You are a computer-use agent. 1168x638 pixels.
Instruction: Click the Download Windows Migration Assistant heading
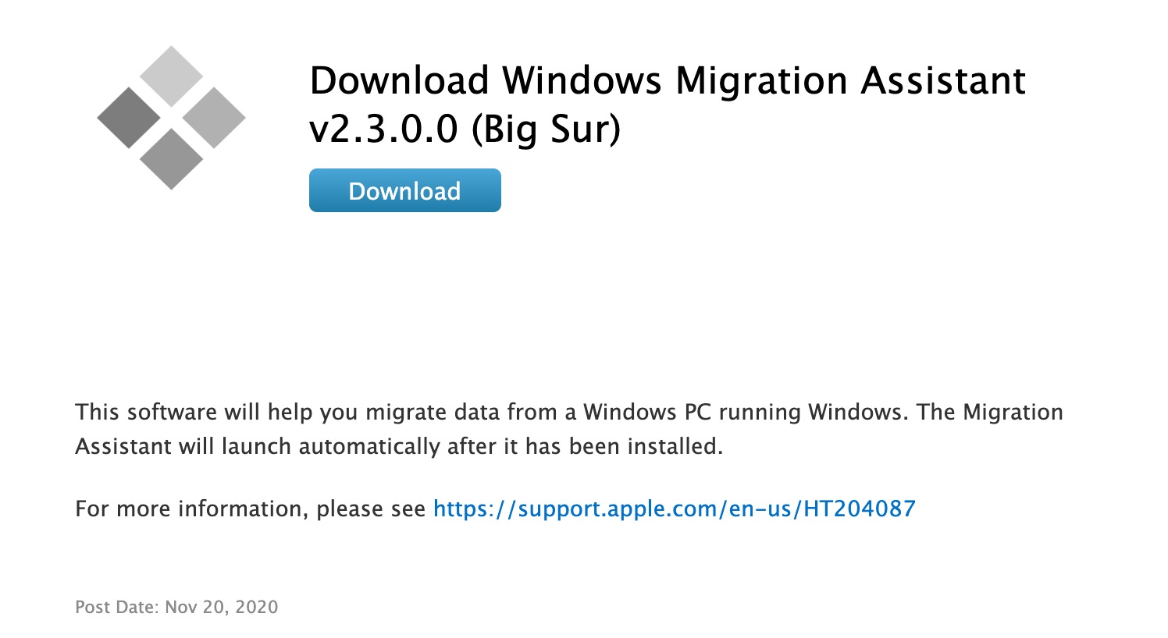(668, 80)
